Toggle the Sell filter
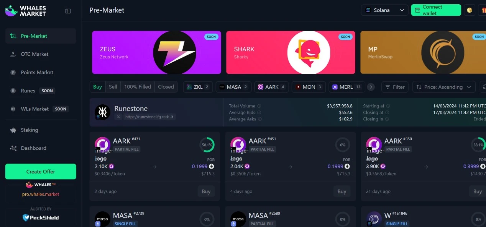This screenshot has height=227, width=486. click(x=113, y=87)
